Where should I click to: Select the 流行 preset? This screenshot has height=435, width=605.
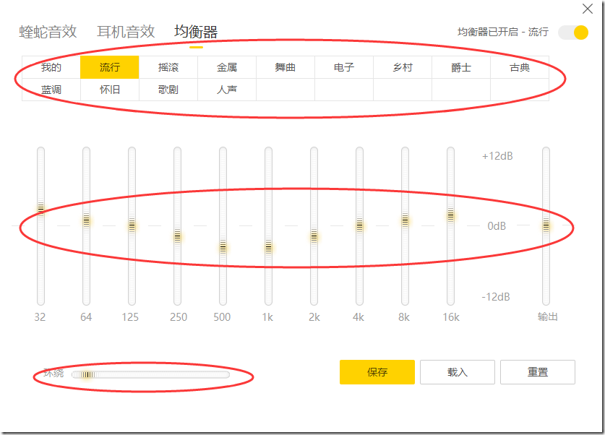(109, 66)
